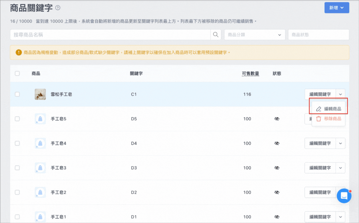Check the box for 手工皂2
The width and height of the screenshot is (359, 223).
(17, 192)
